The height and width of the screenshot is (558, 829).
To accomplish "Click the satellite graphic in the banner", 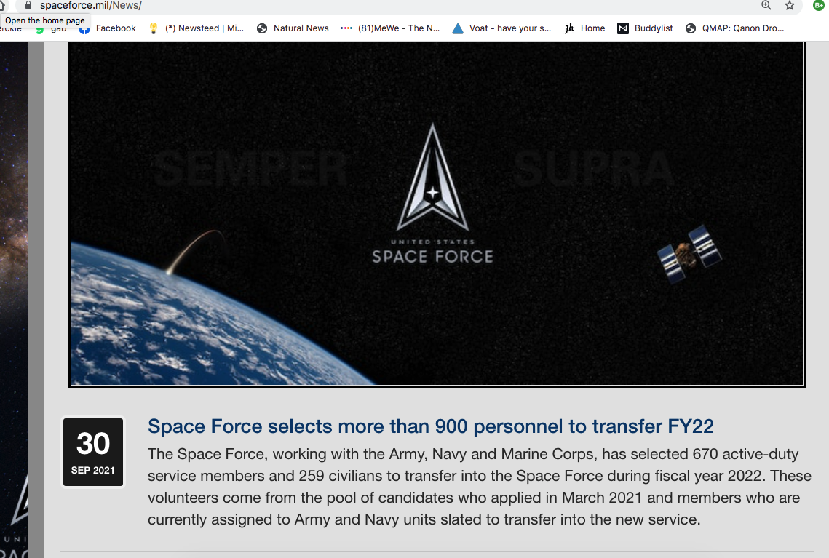I will pyautogui.click(x=689, y=255).
